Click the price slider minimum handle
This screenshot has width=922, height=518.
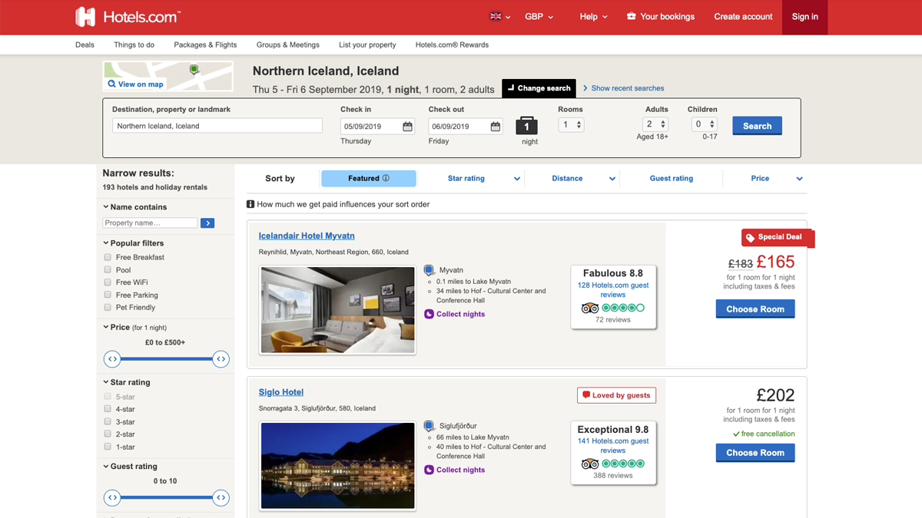pyautogui.click(x=112, y=359)
